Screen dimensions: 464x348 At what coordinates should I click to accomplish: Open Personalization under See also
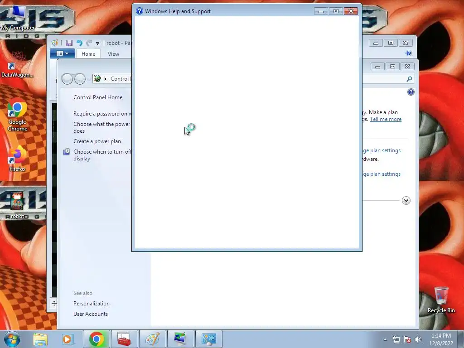(92, 304)
